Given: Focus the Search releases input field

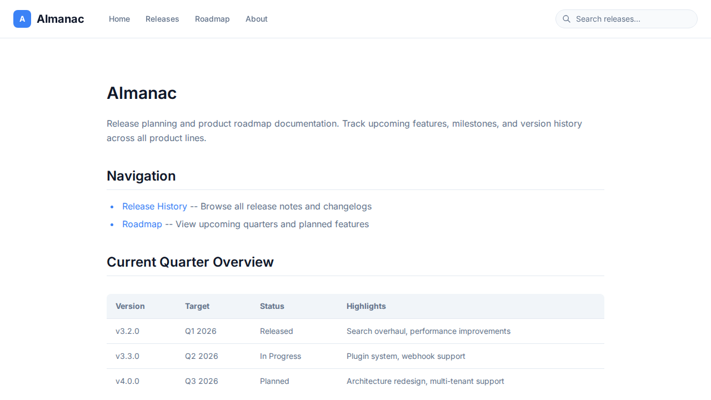Looking at the screenshot, I should [633, 19].
